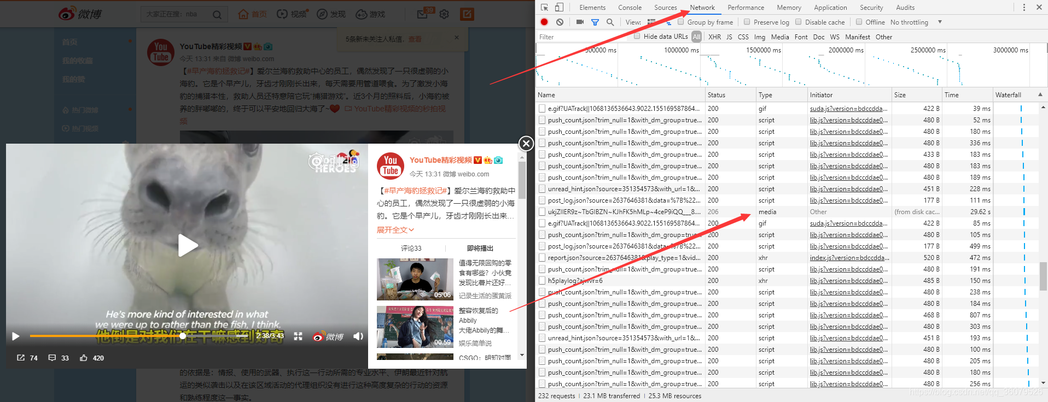Image resolution: width=1048 pixels, height=402 pixels.
Task: Click the YouTube avatar in popup
Action: pos(390,166)
